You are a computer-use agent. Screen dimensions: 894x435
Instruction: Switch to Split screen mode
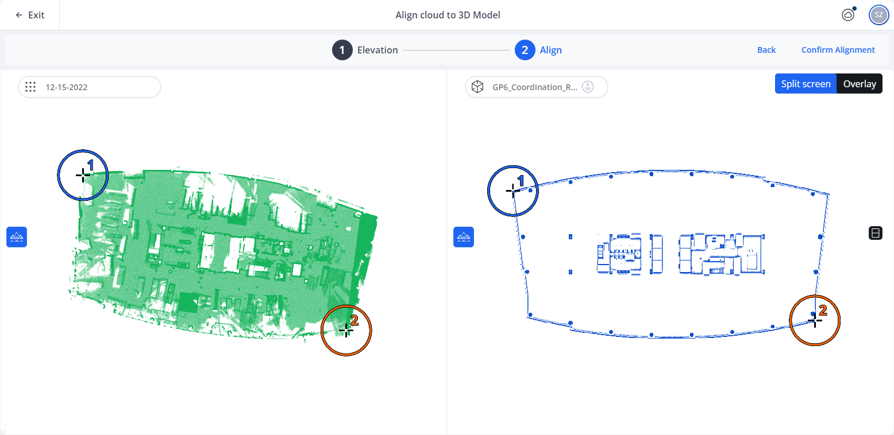coord(806,84)
